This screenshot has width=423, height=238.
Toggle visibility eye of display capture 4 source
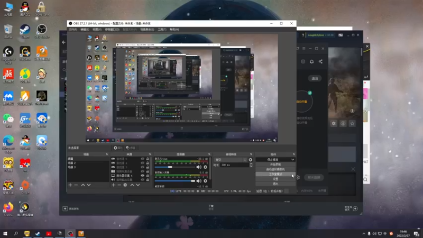142,176
